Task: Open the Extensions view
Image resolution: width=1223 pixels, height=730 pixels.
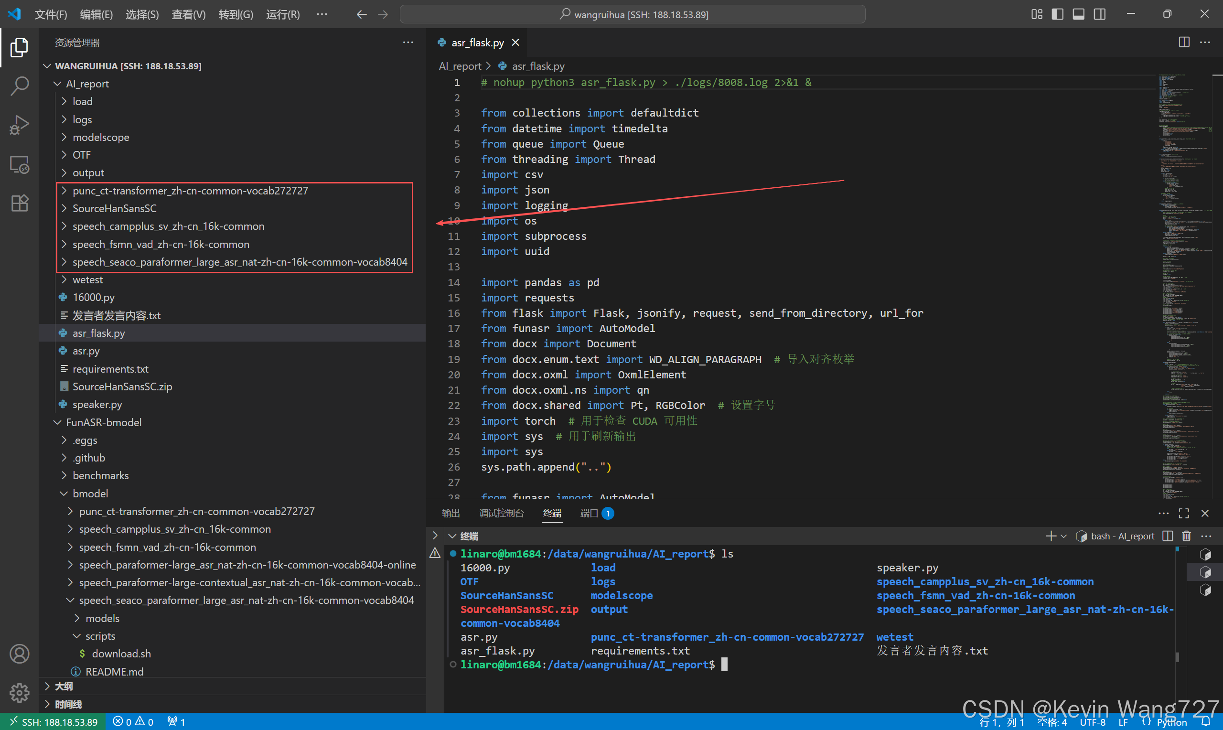Action: (19, 203)
